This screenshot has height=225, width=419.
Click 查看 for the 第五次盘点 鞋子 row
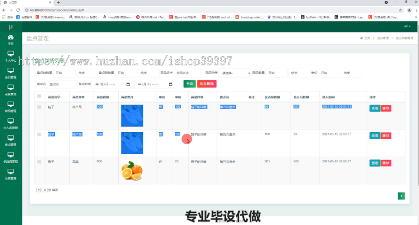click(375, 136)
